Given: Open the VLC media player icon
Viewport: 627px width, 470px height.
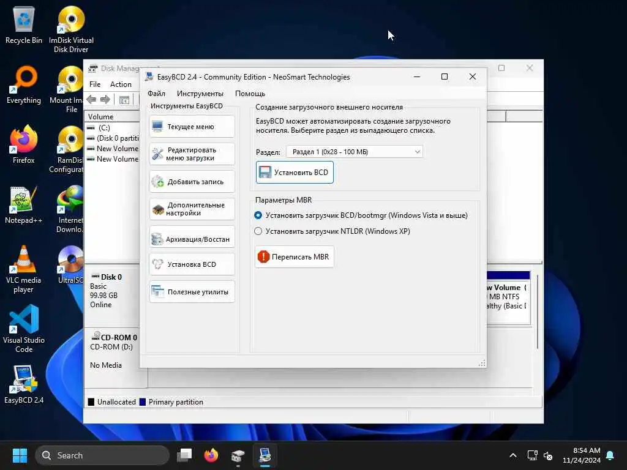Looking at the screenshot, I should (x=24, y=269).
